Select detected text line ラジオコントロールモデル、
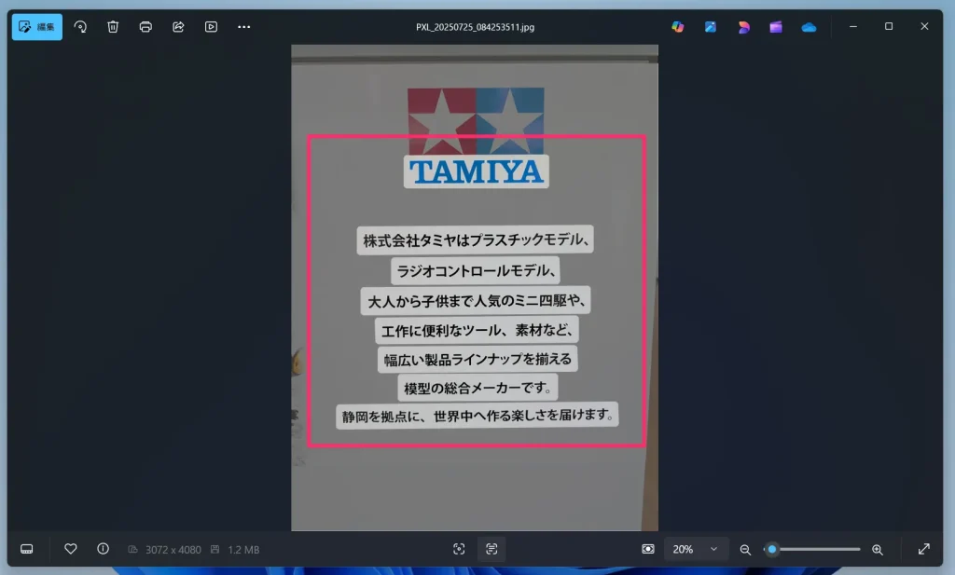955x575 pixels. [x=475, y=271]
